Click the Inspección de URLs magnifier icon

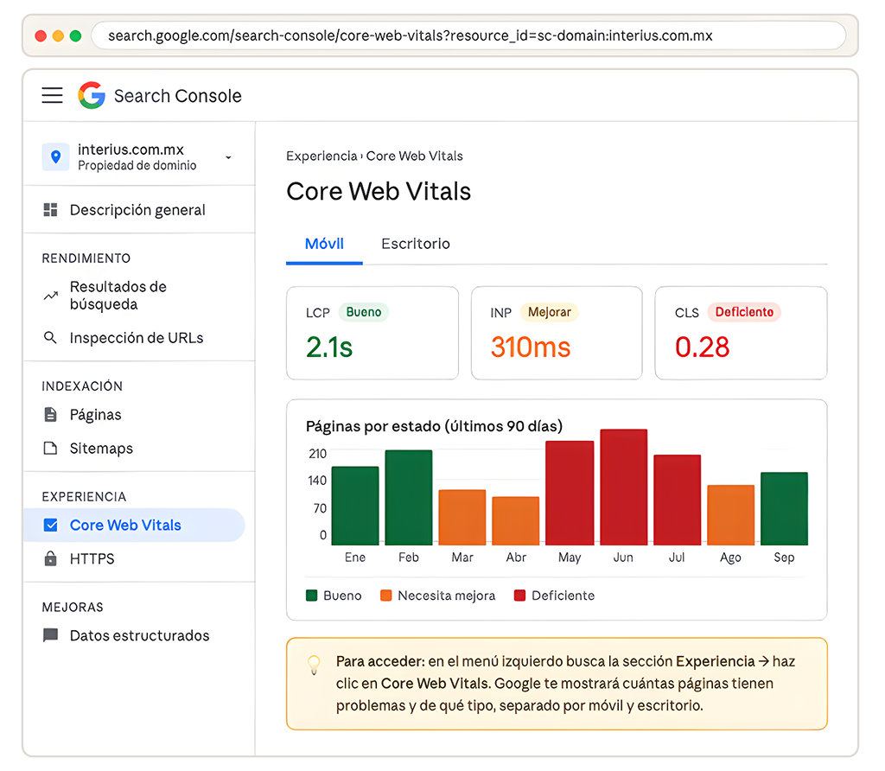coord(51,338)
